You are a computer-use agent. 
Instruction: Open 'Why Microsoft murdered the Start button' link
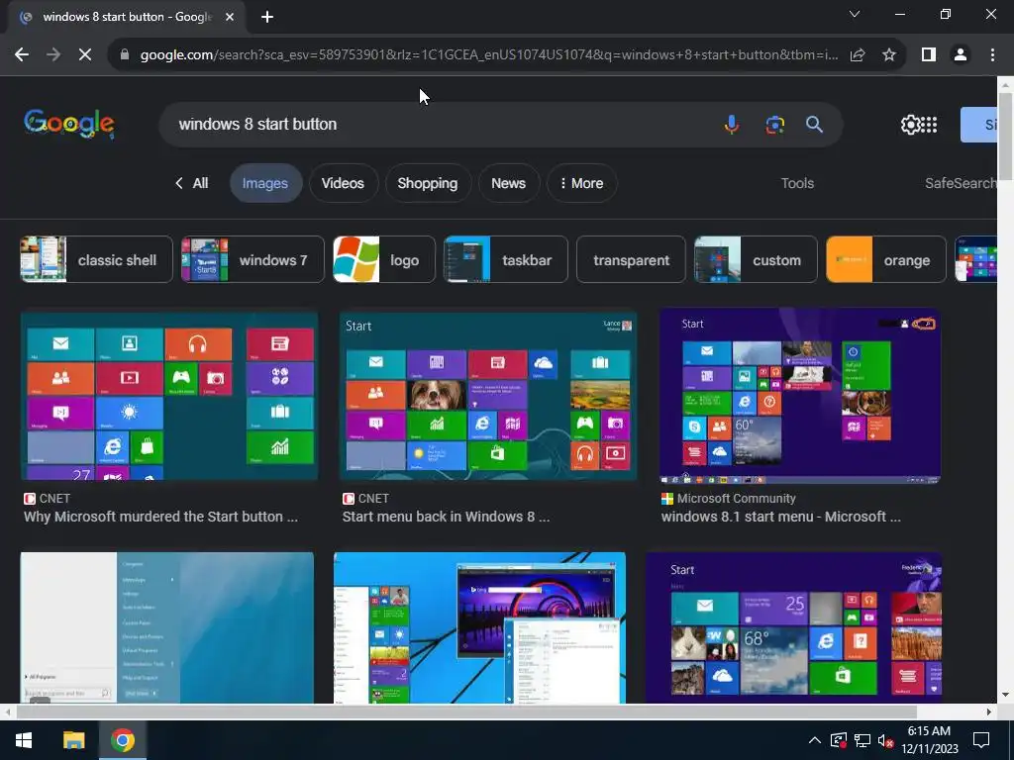coord(161,517)
